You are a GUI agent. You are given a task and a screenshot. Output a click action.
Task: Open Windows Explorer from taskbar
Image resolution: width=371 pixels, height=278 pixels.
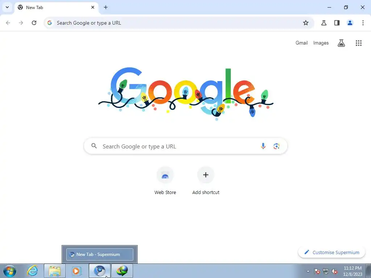(55, 271)
